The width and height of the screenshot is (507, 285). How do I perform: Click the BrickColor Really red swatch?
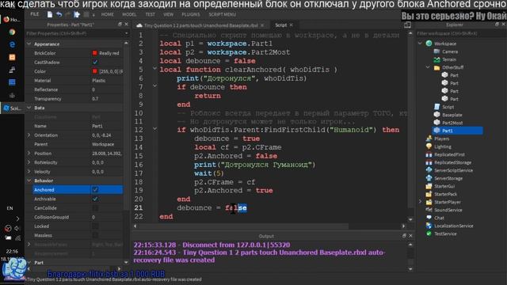tap(95, 53)
